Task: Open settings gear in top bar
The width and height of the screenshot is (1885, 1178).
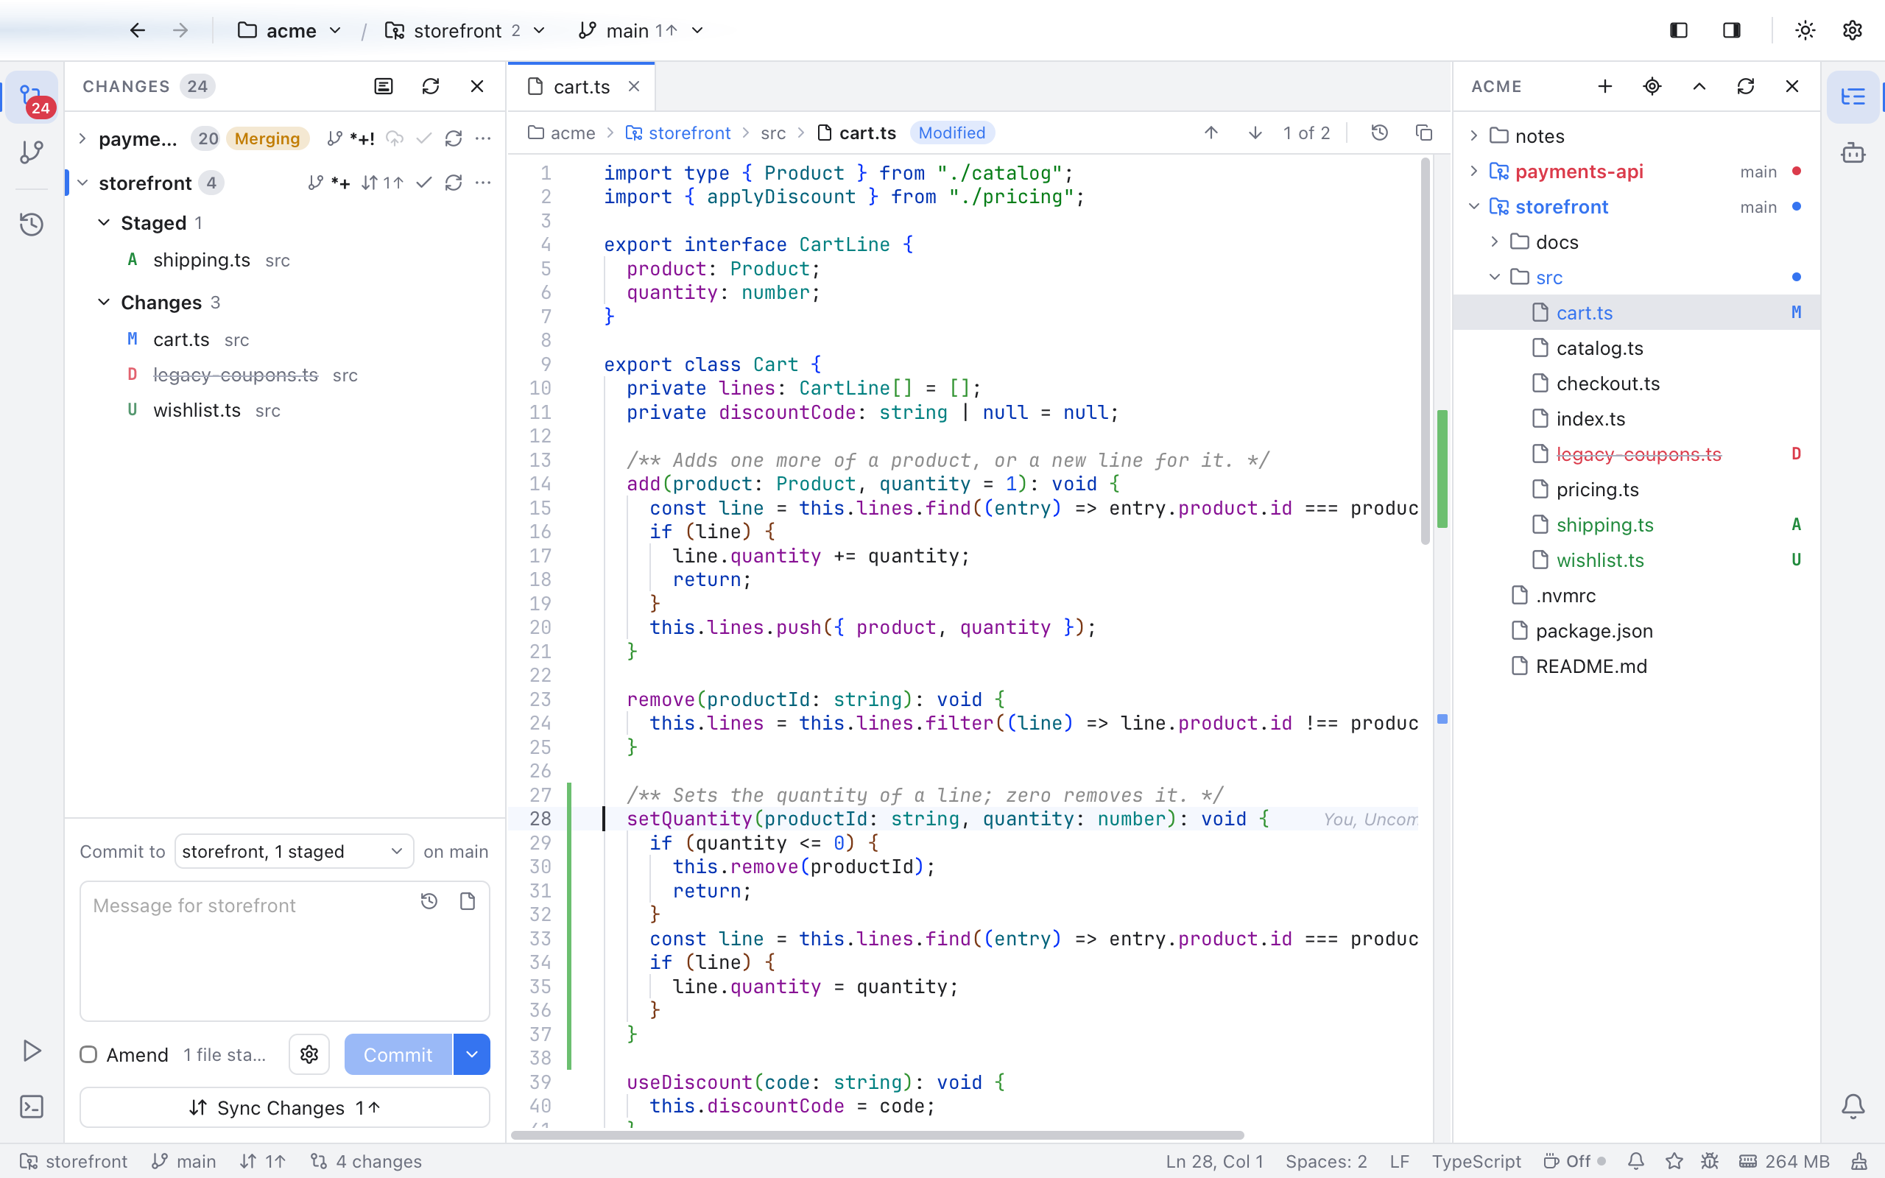Action: [x=1853, y=30]
